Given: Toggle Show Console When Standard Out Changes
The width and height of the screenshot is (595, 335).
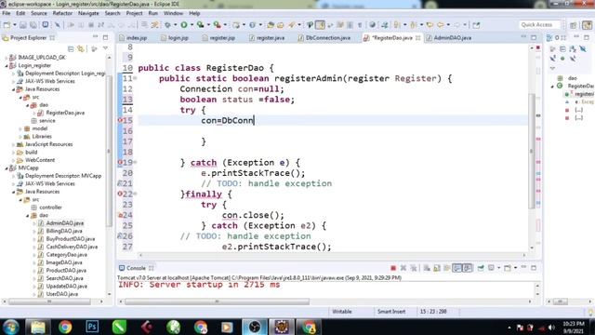Looking at the screenshot, I should 457,268.
